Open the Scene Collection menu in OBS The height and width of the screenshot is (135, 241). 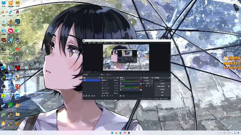coord(114,43)
